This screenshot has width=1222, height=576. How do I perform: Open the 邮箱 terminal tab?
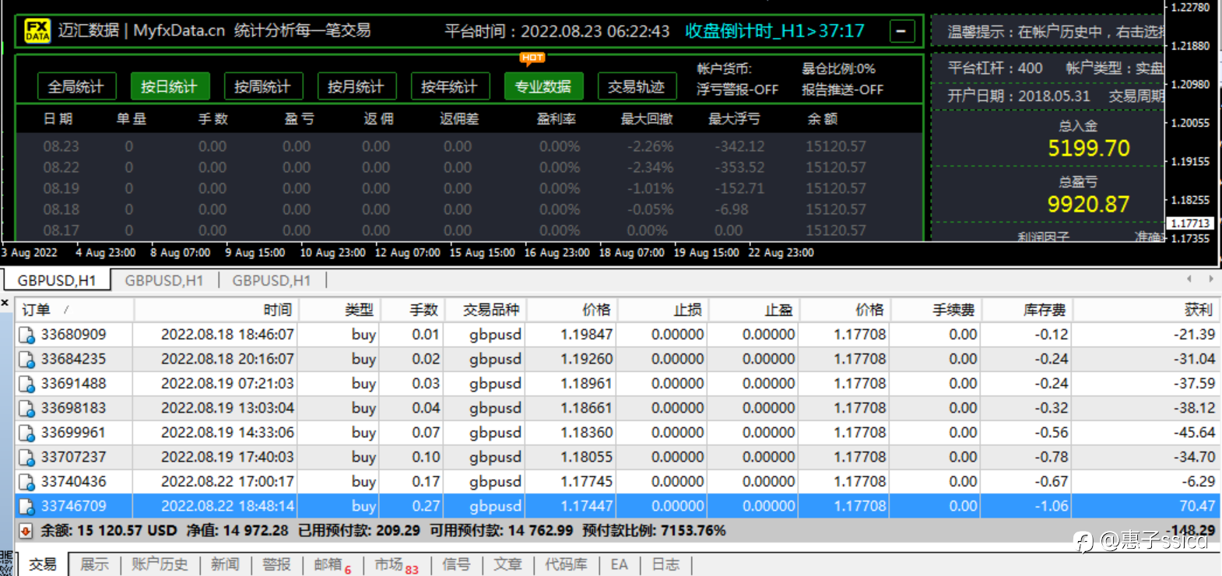pyautogui.click(x=332, y=565)
